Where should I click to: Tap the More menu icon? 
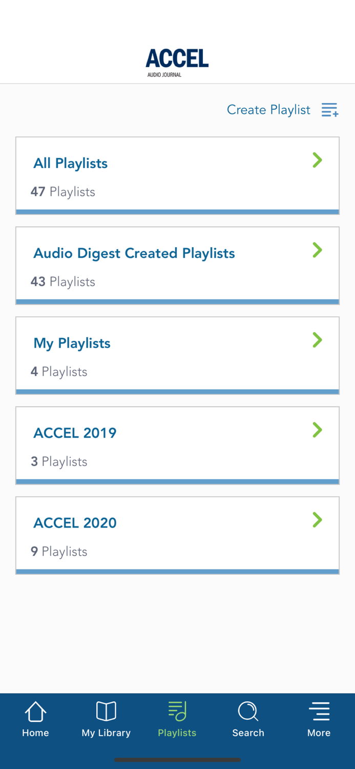pos(319,712)
